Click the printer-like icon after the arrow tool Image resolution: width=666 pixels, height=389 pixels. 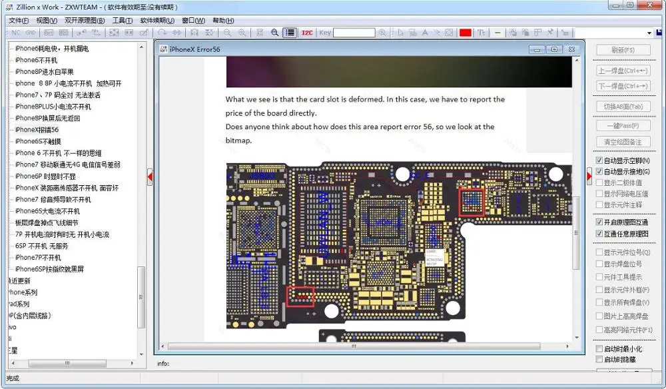pos(412,33)
